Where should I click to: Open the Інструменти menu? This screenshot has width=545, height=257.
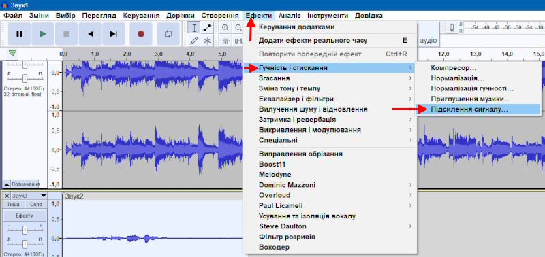328,16
